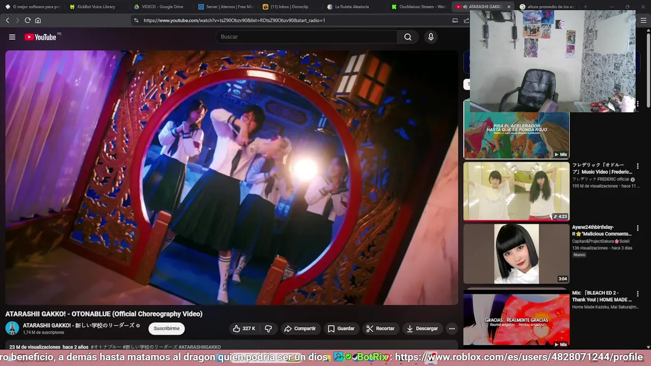This screenshot has height=366, width=651.
Task: Click the #ATARASHIIGAKKO hashtag
Action: point(199,347)
